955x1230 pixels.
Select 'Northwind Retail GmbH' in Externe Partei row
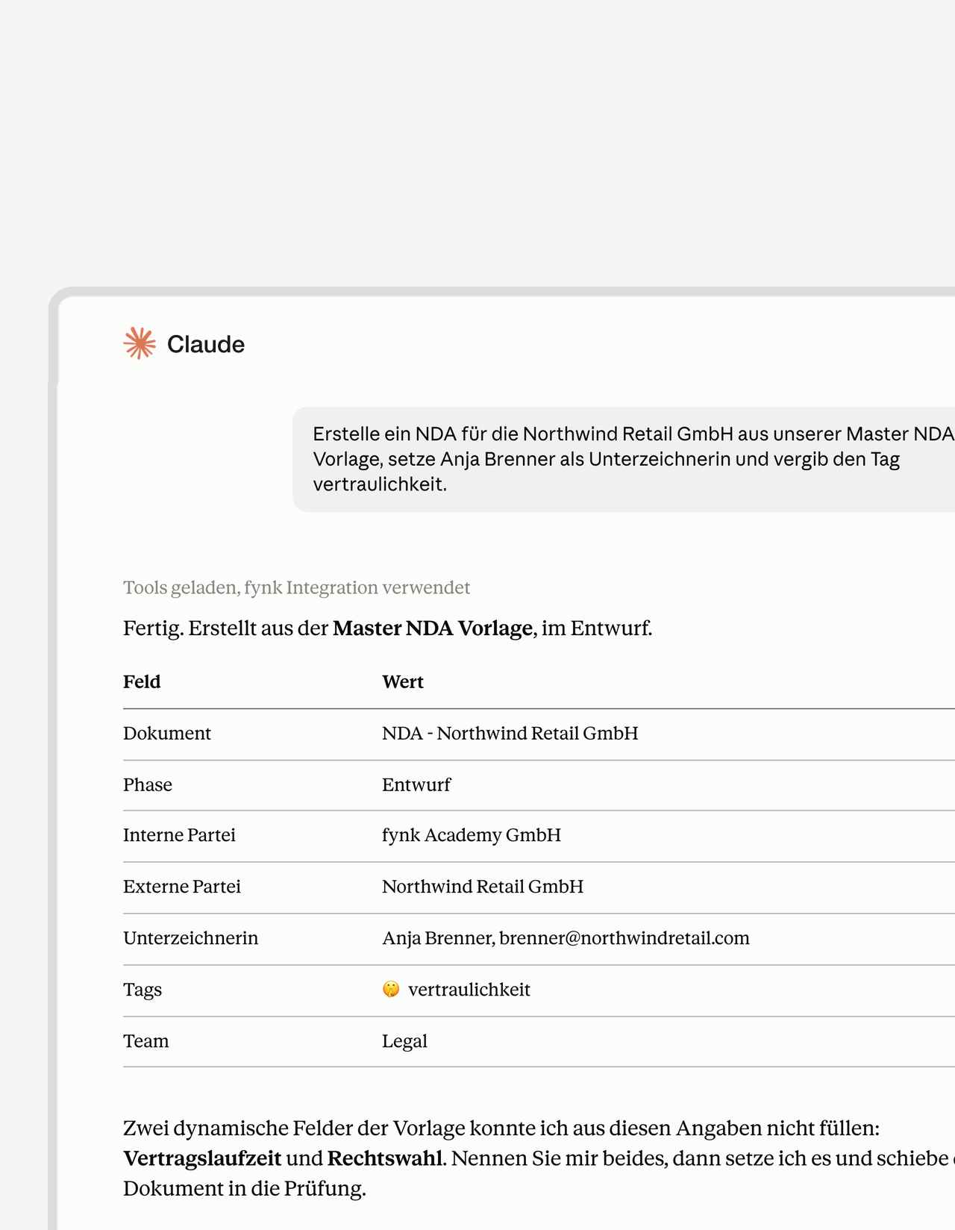(483, 887)
